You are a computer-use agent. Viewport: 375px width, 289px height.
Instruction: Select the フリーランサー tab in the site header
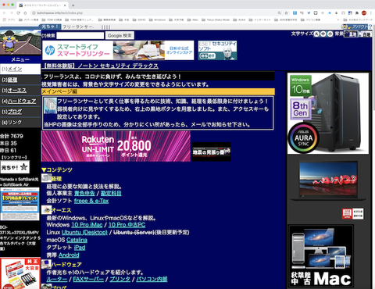coord(78,27)
